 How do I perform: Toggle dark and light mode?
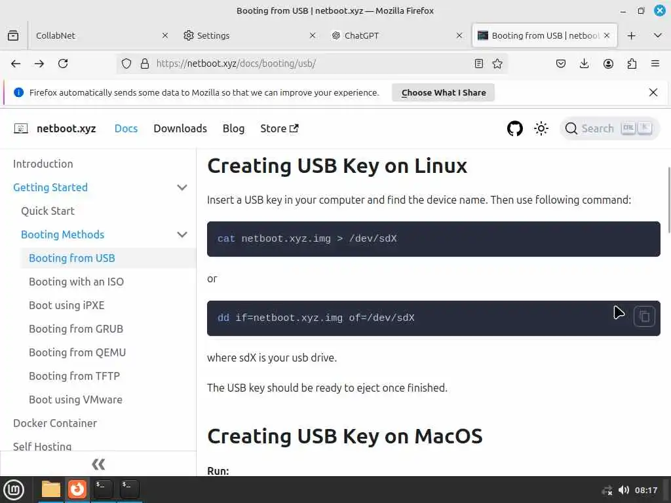click(541, 128)
